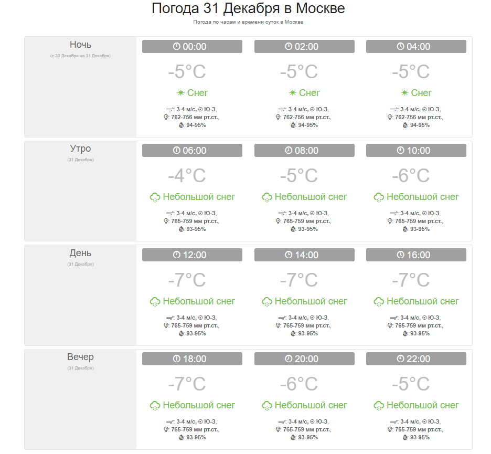Select the 10:00 time header

[416, 151]
